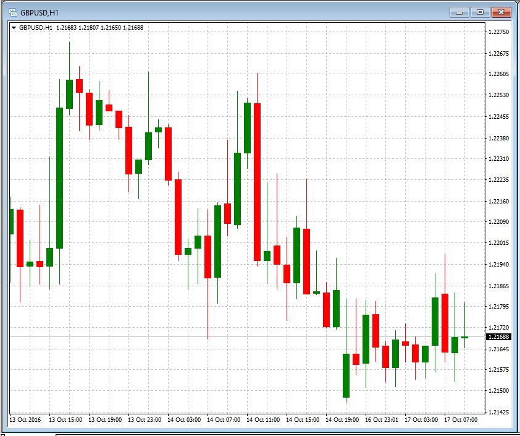Click the 1.22455 price level label
Screen dimensions: 520x436
[x=499, y=116]
